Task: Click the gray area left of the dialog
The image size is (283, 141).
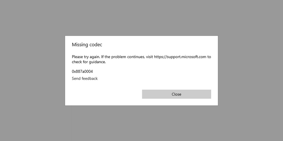Action: click(x=33, y=70)
